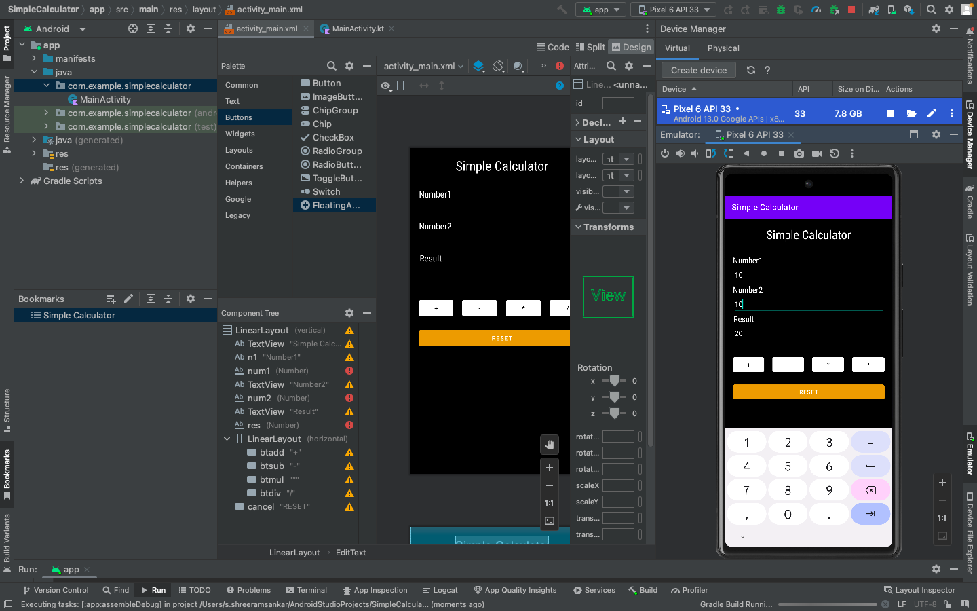Click the id attribute input field

pyautogui.click(x=618, y=103)
